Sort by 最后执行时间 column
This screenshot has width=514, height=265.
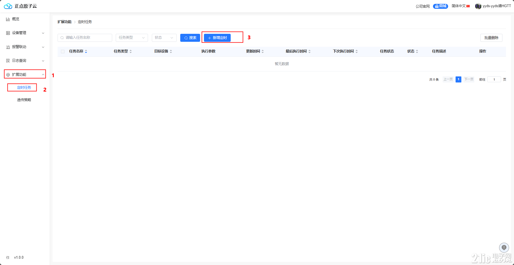[310, 51]
